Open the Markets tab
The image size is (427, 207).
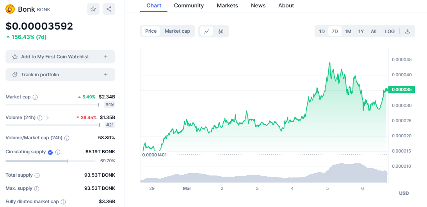[x=228, y=5]
